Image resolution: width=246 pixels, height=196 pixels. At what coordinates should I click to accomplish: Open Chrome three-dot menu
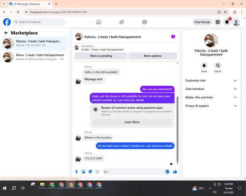[242, 12]
